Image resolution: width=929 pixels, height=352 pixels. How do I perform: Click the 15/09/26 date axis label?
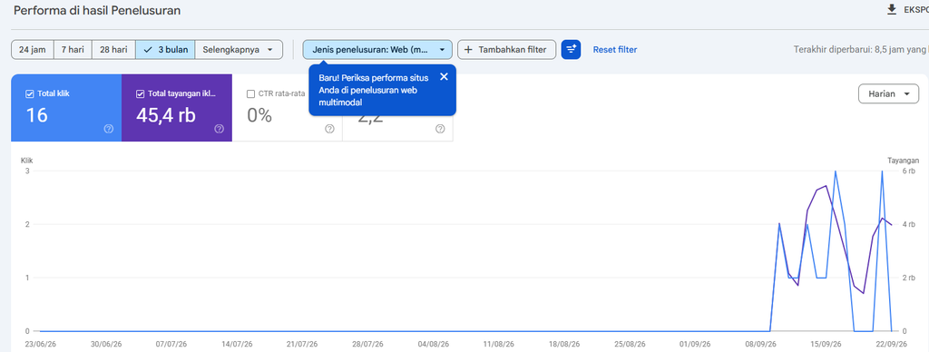pyautogui.click(x=826, y=344)
